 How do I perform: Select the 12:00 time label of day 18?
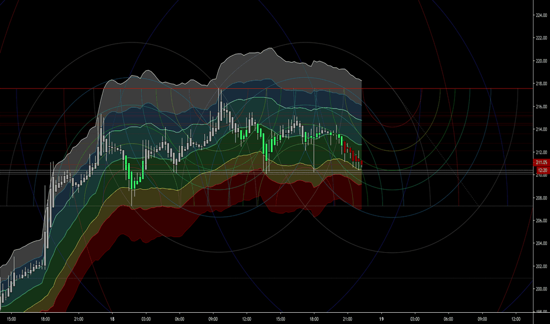(247, 319)
